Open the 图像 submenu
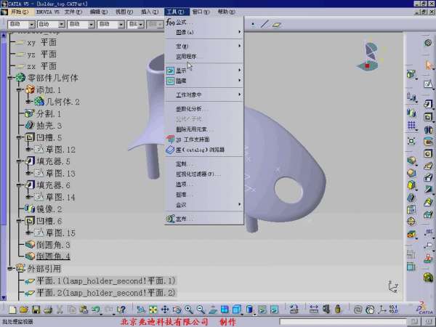 204,32
